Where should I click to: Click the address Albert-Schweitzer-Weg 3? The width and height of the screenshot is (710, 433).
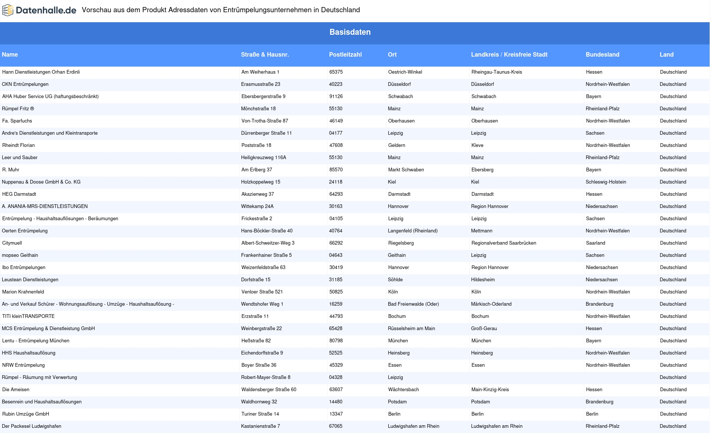(268, 243)
